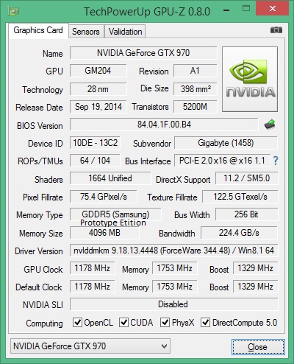Click the GPU Clock row Memory 1753 MHz field
The height and width of the screenshot is (364, 294).
tap(174, 268)
